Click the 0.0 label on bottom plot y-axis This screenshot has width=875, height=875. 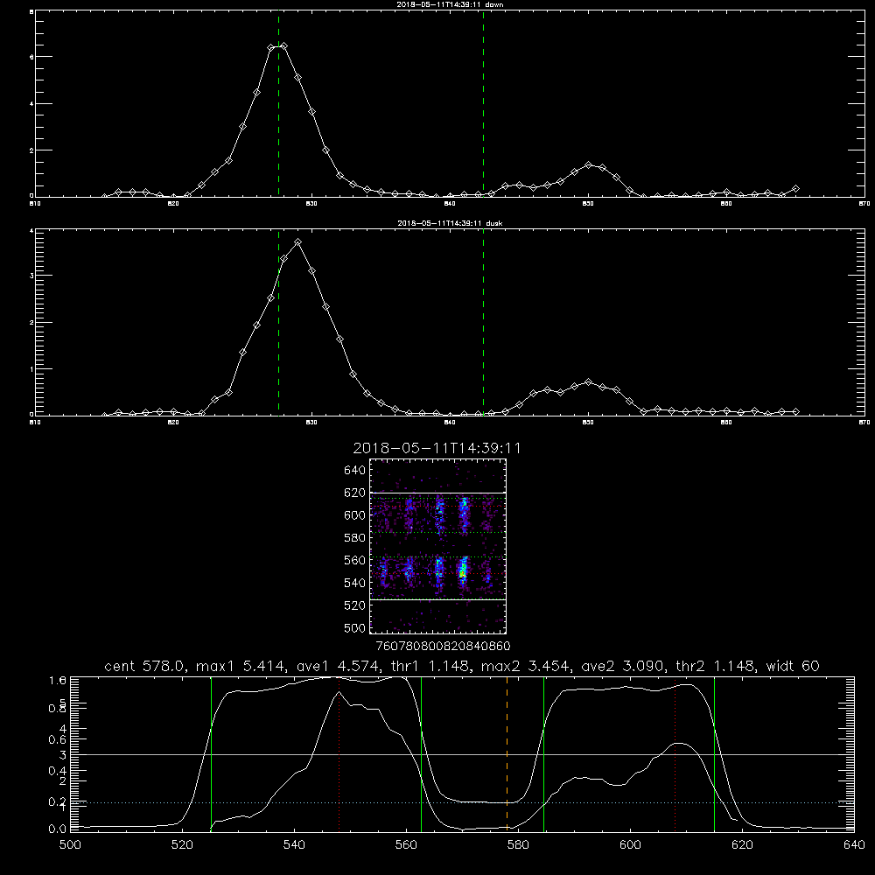[58, 829]
